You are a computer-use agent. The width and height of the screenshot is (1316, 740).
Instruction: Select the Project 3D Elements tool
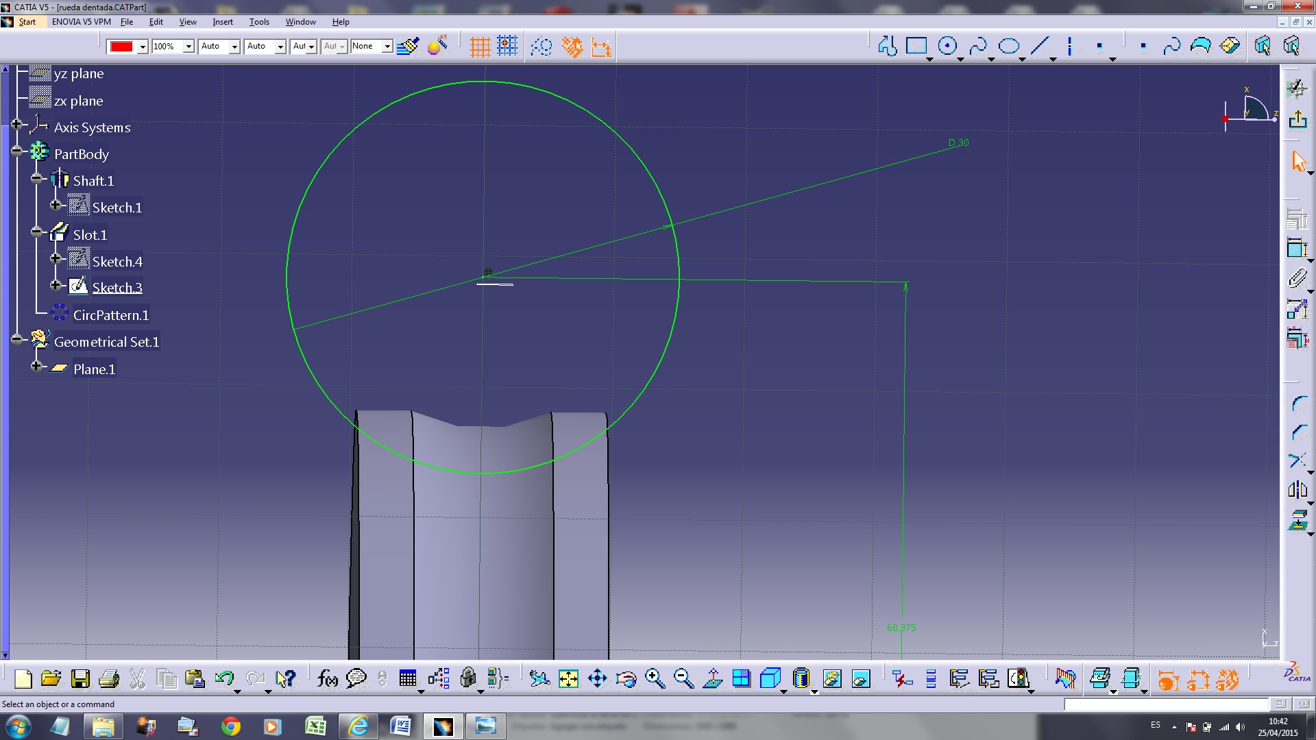pos(1297,521)
